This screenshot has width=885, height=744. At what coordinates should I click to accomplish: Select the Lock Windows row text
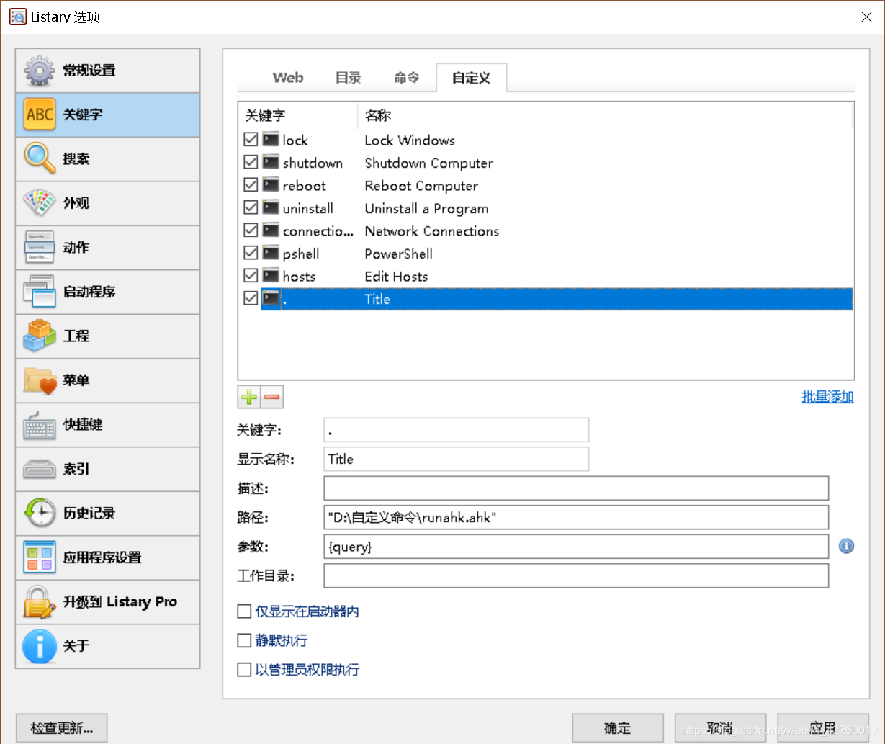pyautogui.click(x=410, y=140)
